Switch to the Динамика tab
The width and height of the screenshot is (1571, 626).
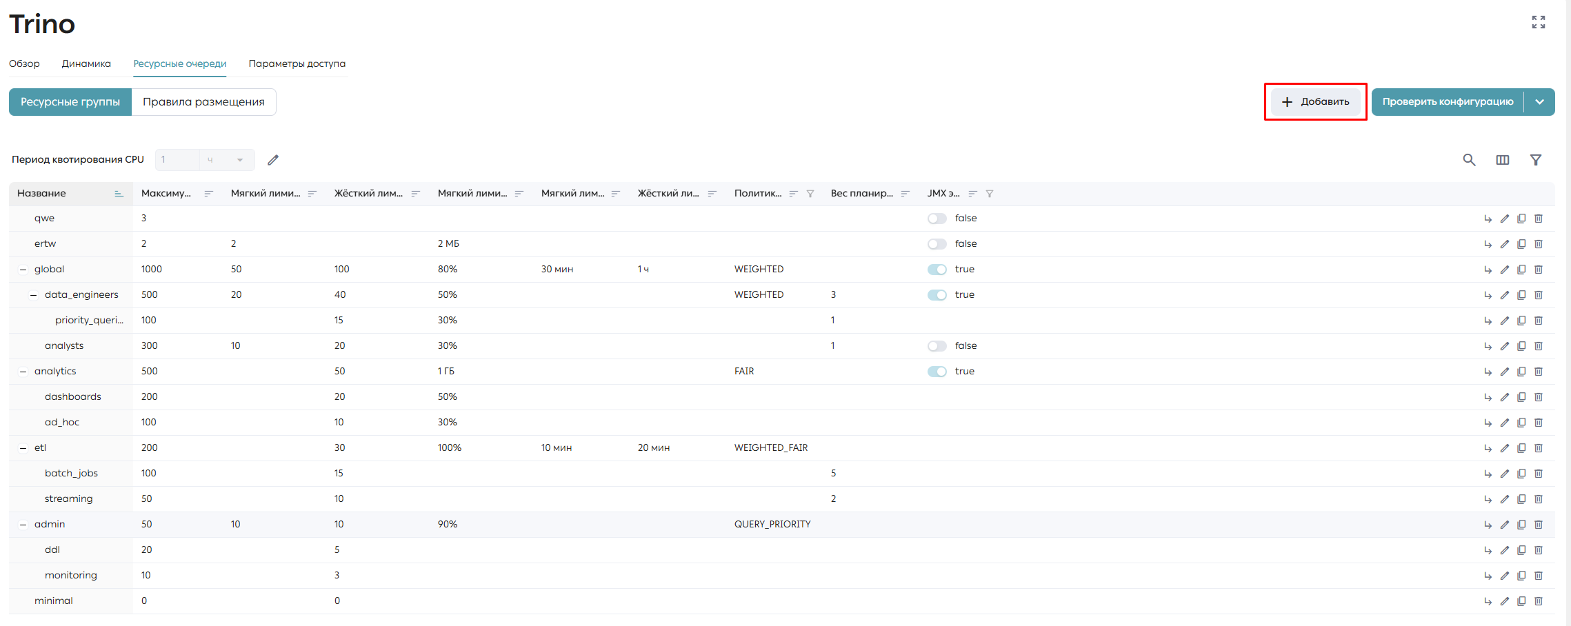(x=86, y=63)
